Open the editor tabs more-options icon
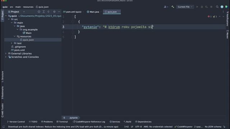 tap(223, 12)
